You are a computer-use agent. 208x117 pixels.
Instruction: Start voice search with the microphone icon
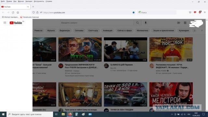click(146, 23)
